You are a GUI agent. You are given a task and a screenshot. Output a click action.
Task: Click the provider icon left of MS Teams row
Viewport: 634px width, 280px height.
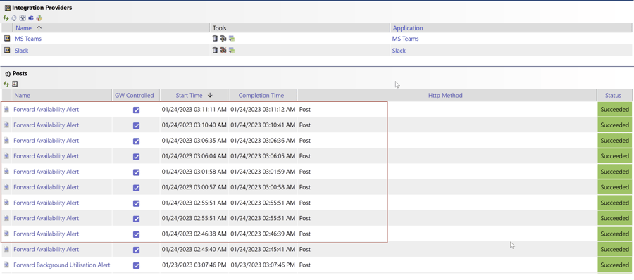click(x=7, y=39)
